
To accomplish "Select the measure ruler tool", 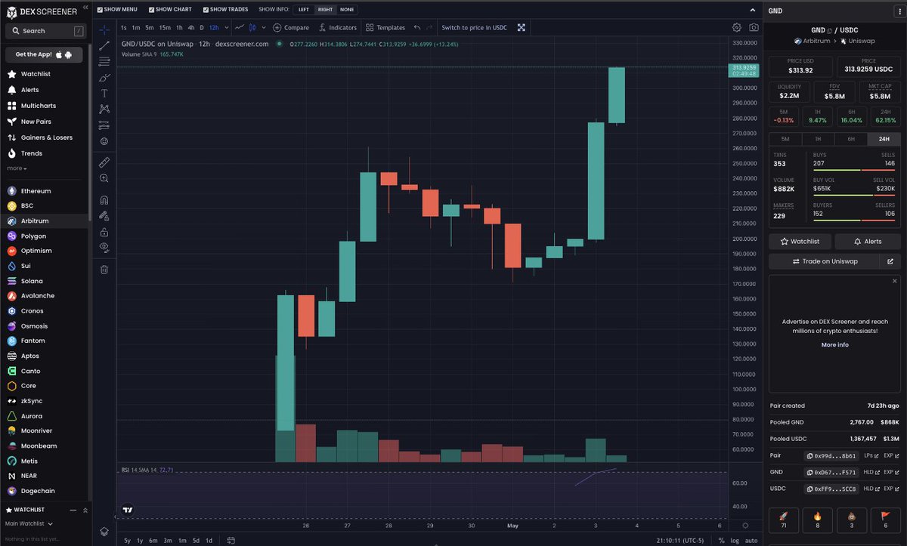I will [104, 162].
